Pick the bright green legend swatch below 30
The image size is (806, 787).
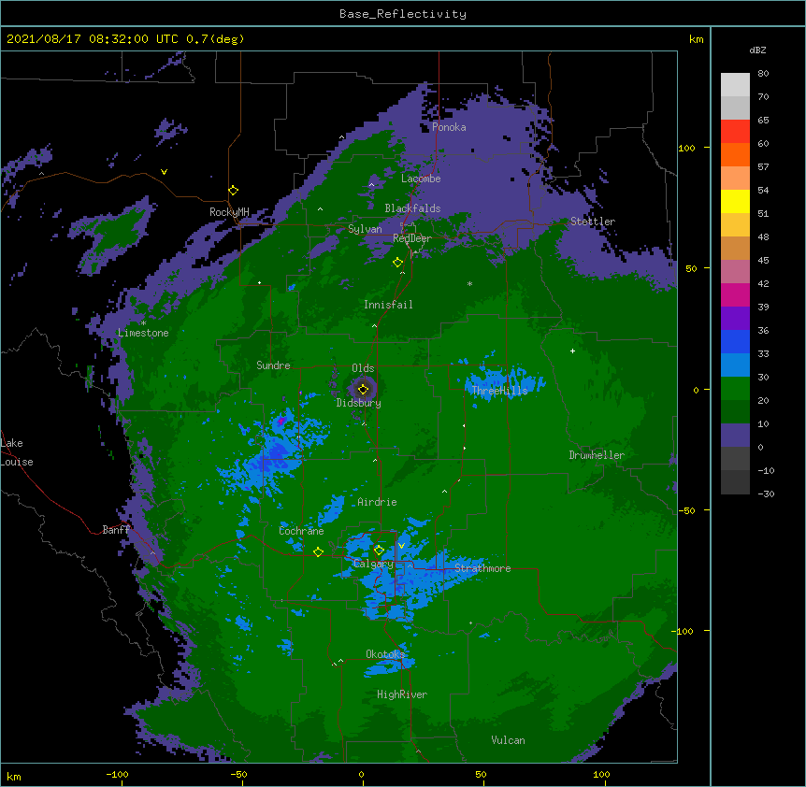(735, 389)
